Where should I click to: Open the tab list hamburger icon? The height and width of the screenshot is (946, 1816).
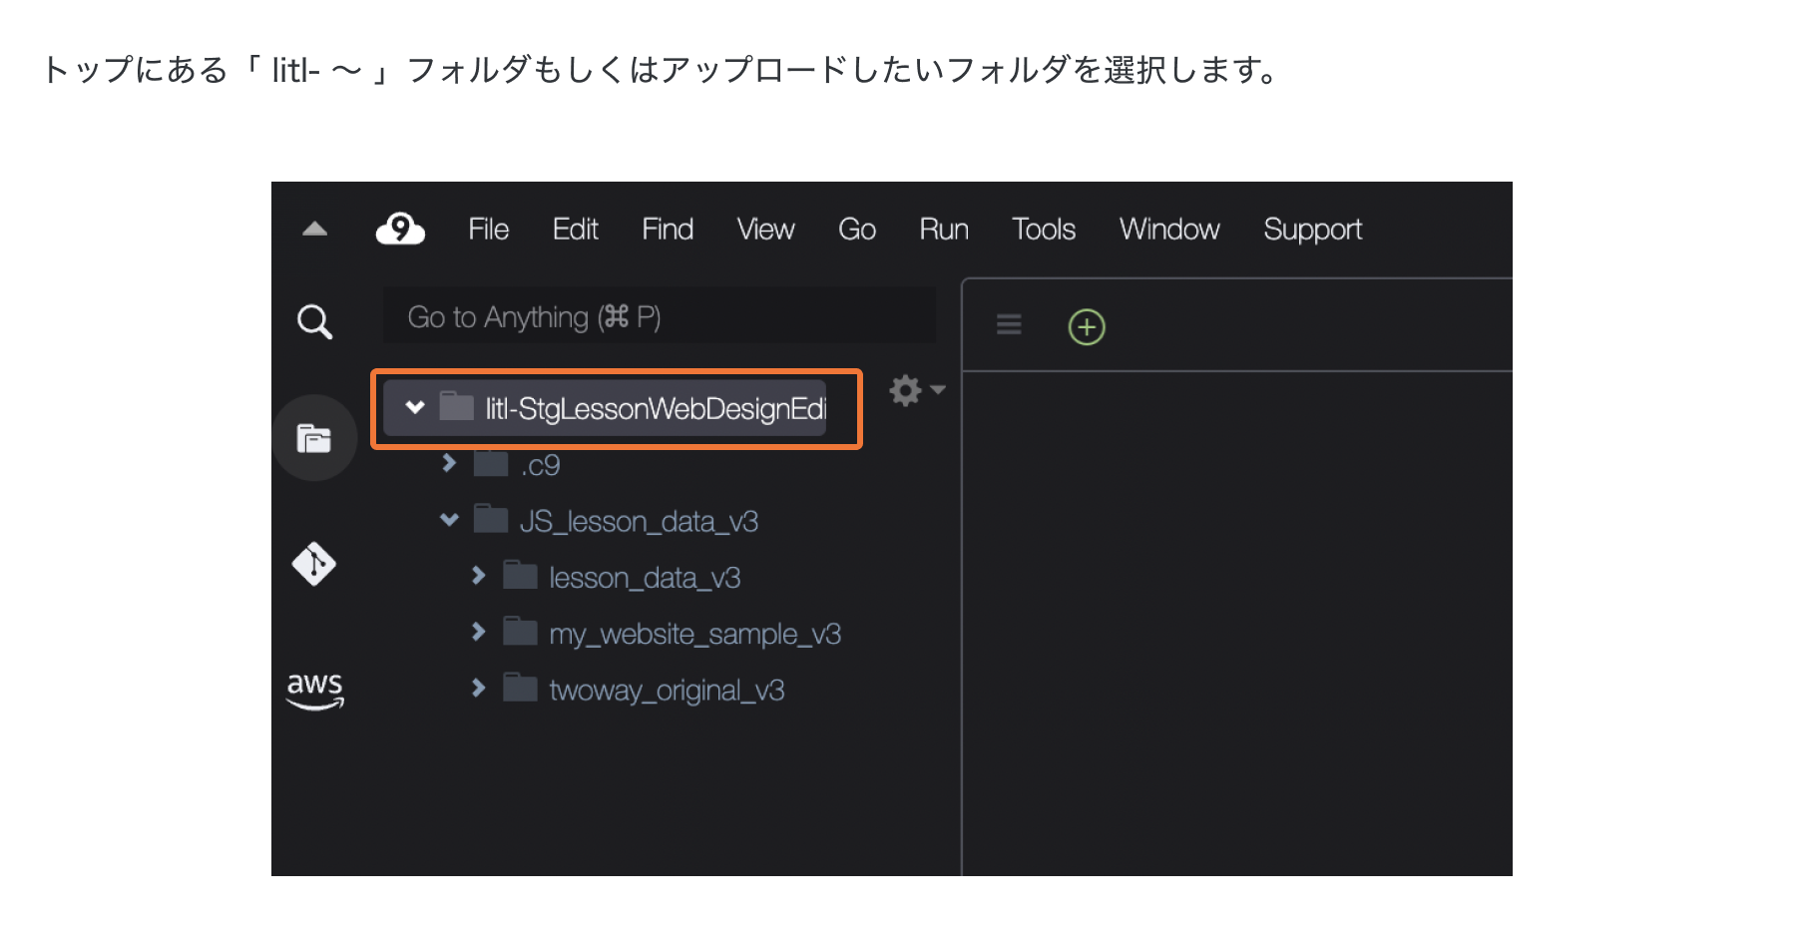pyautogui.click(x=1009, y=324)
